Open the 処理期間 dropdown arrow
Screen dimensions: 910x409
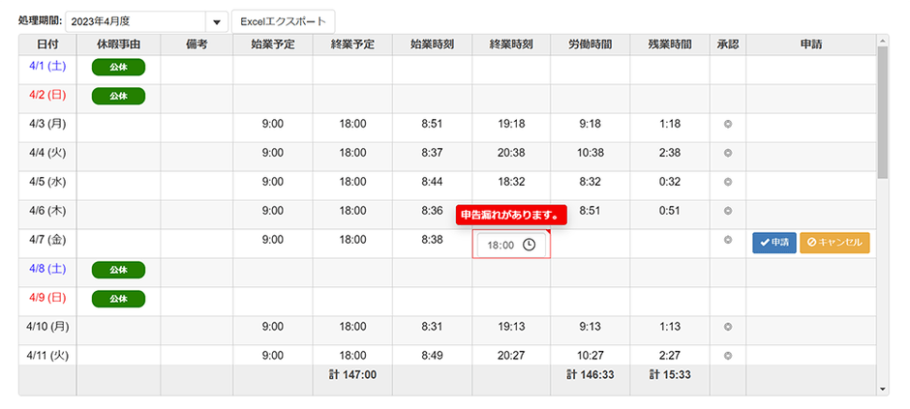[217, 21]
